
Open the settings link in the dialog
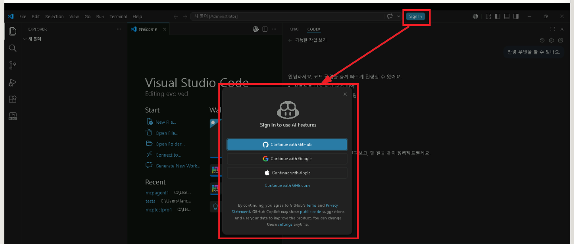tap(285, 225)
